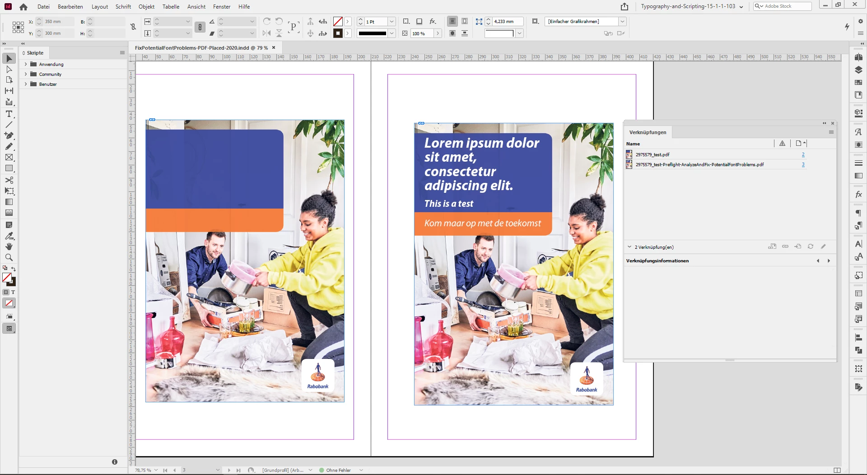Expand the Benutzer scripts folder
The height and width of the screenshot is (475, 867).
point(26,84)
